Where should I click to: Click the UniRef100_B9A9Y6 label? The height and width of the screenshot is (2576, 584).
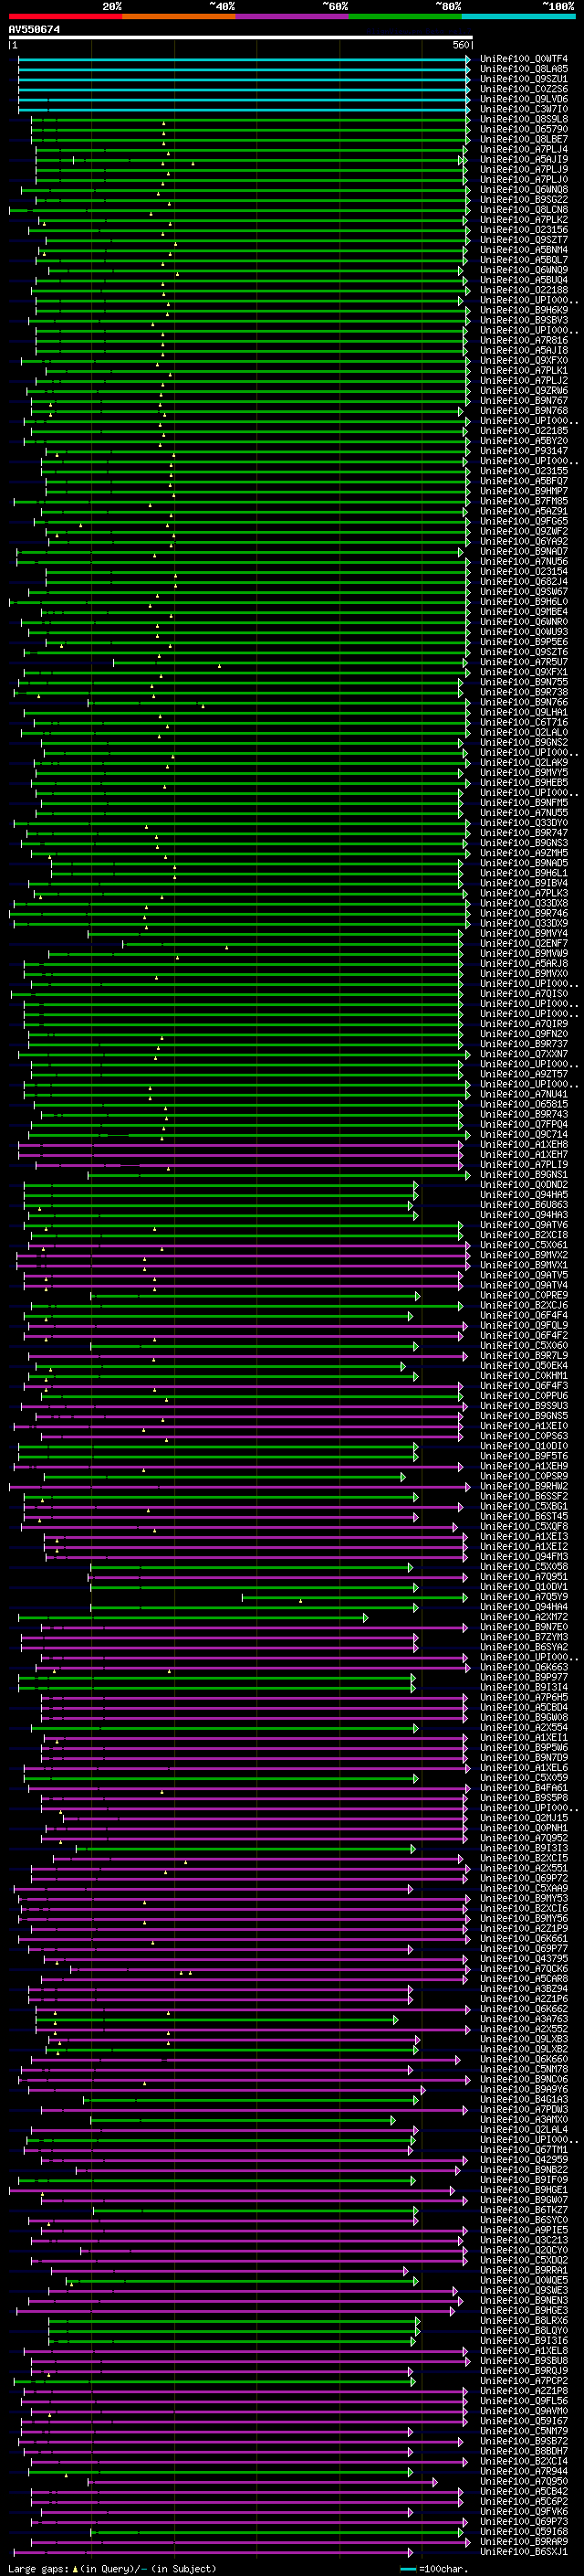pyautogui.click(x=524, y=2089)
